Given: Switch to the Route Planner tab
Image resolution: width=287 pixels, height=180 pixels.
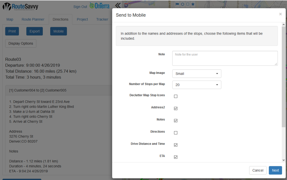Looking at the screenshot, I should 33,19.
